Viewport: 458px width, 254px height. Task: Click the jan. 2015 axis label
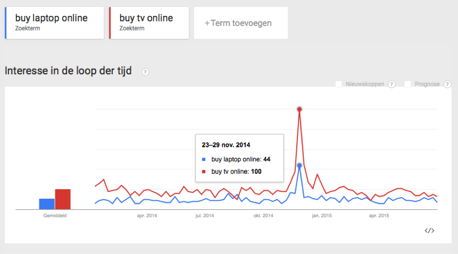(322, 216)
